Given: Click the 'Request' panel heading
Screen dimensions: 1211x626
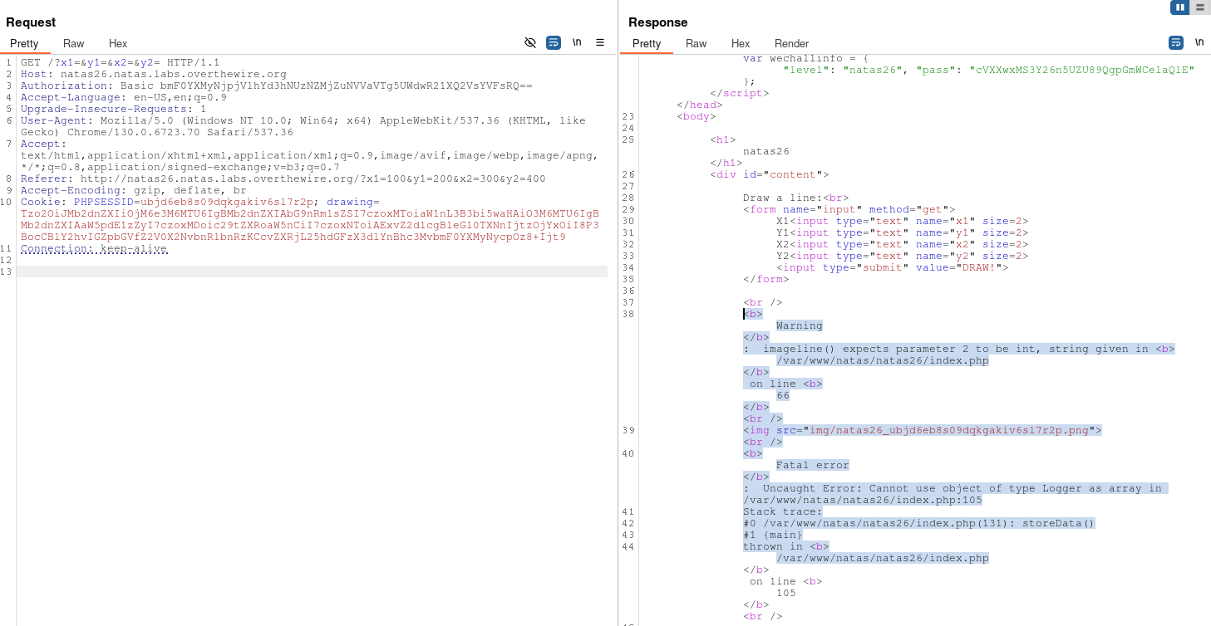Looking at the screenshot, I should 31,22.
